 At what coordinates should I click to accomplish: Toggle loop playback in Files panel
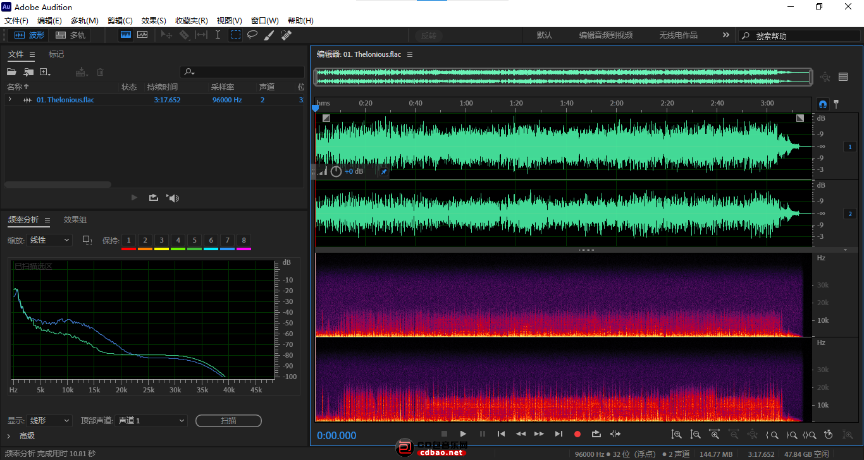click(154, 198)
